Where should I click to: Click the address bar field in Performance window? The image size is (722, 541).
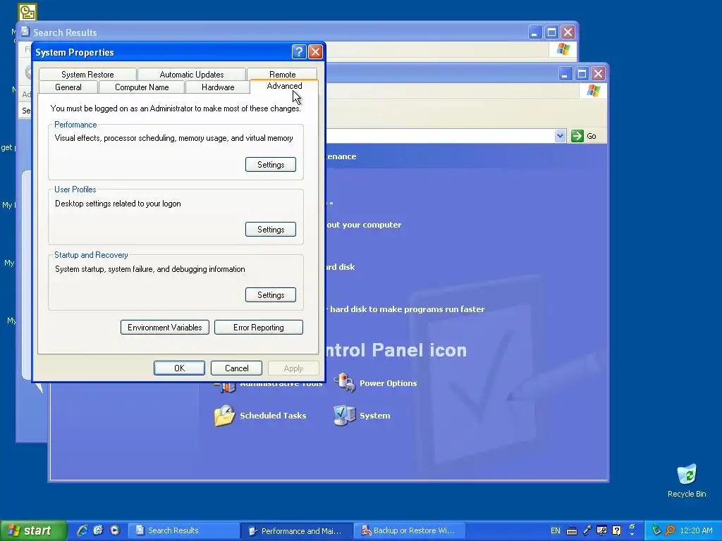440,136
